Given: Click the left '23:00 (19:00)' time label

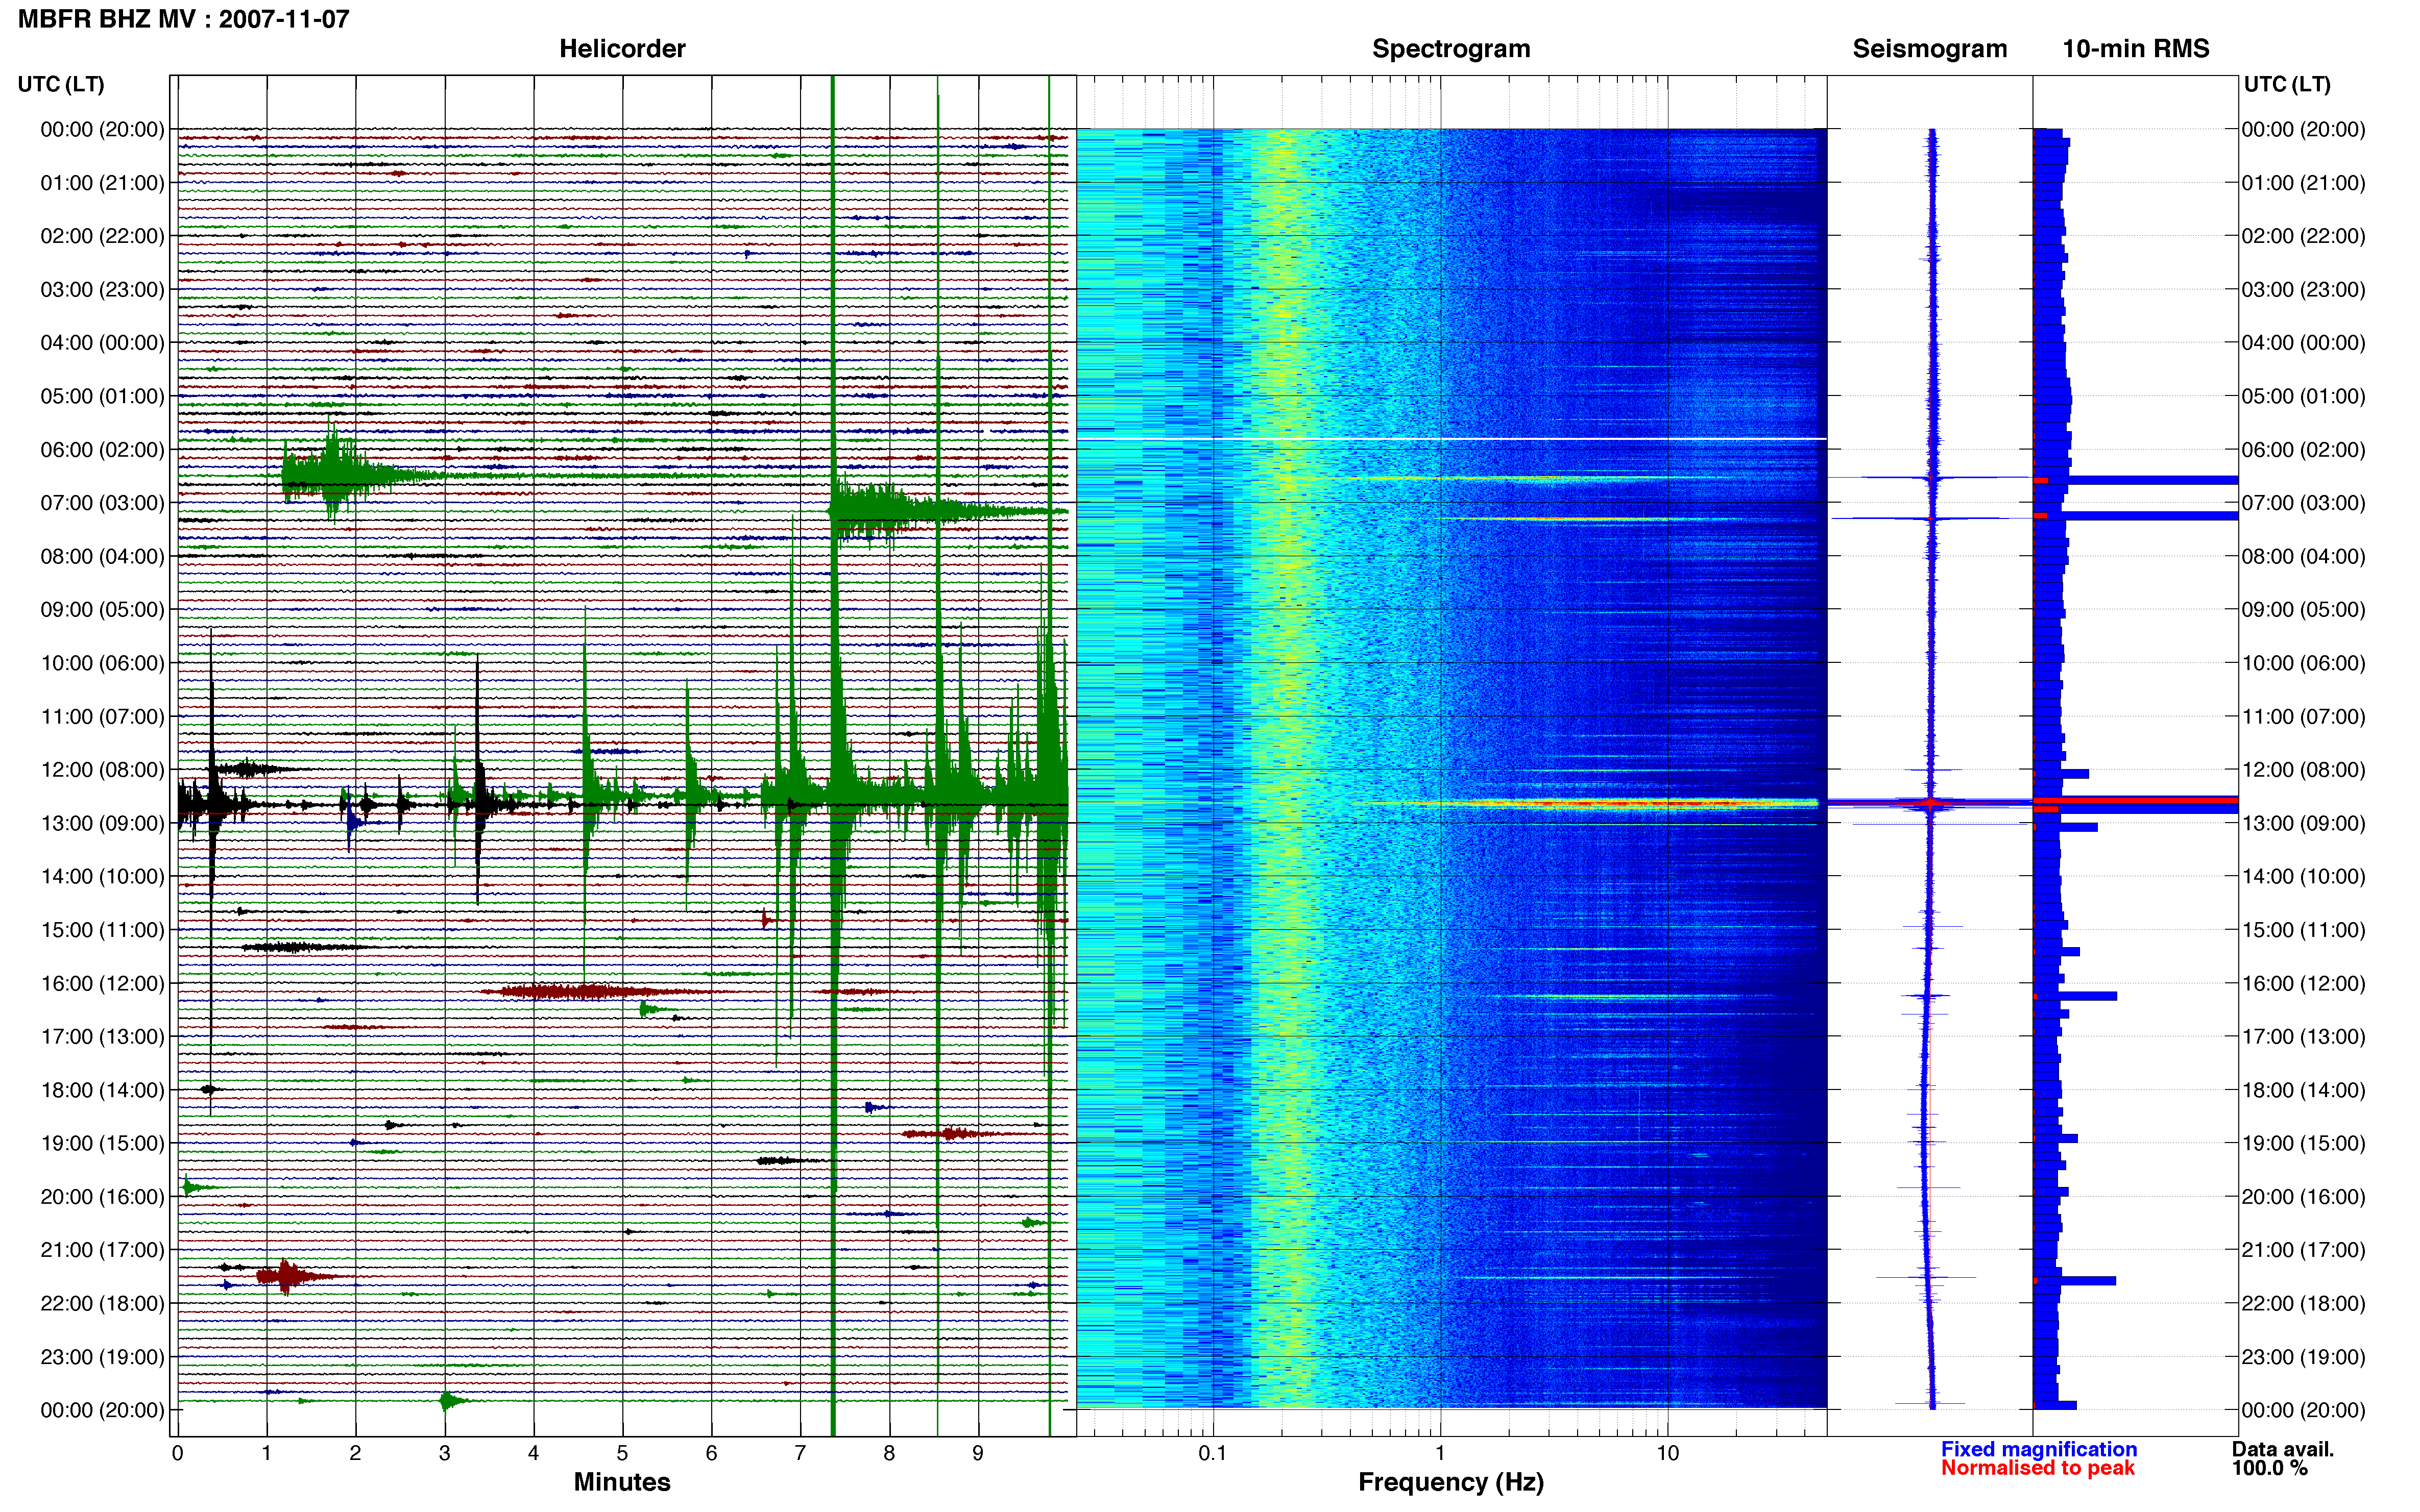Looking at the screenshot, I should [102, 1357].
